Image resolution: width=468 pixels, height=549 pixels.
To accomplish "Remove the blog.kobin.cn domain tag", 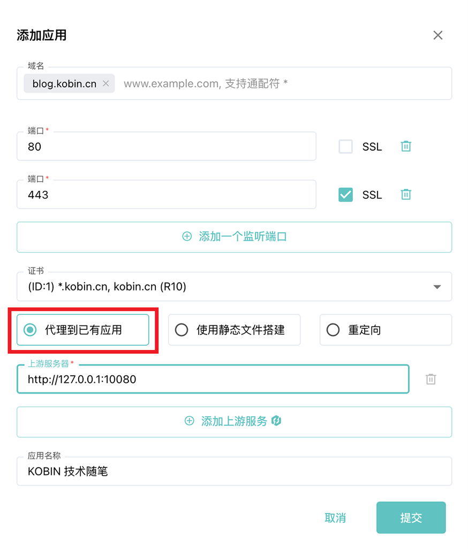I will [105, 84].
